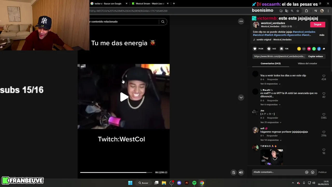Click 'Copiar enlace' to copy video link
The width and height of the screenshot is (332, 187).
point(315,56)
